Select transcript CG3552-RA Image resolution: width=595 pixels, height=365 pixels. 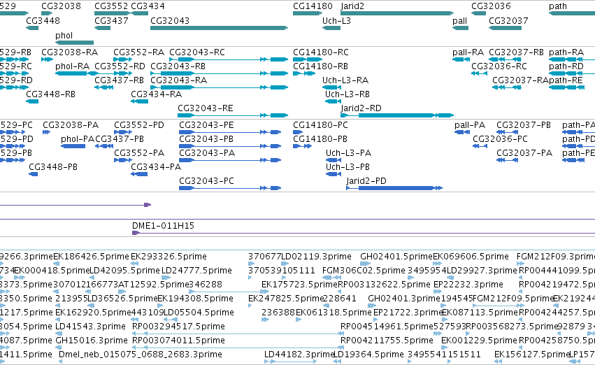click(139, 52)
